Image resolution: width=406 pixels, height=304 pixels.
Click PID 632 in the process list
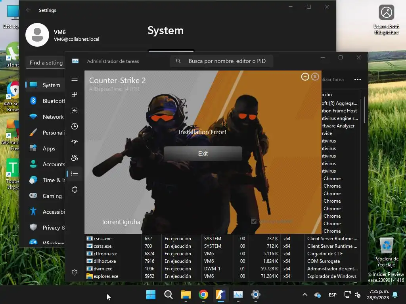pos(148,239)
